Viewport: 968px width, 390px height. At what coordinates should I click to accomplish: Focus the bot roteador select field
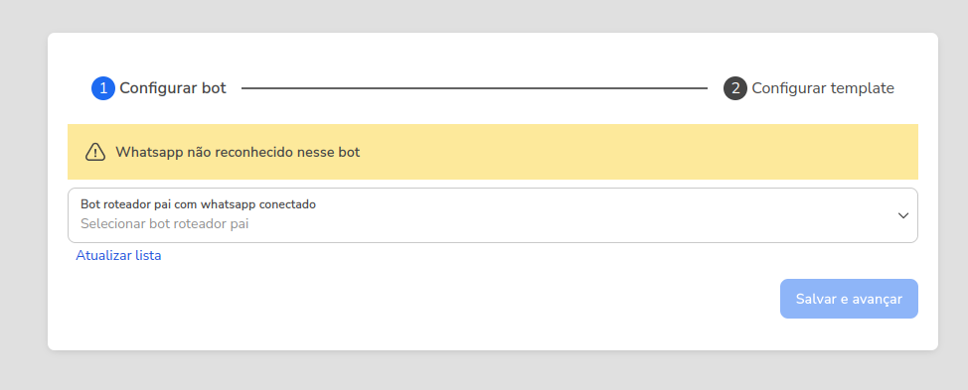(x=493, y=215)
